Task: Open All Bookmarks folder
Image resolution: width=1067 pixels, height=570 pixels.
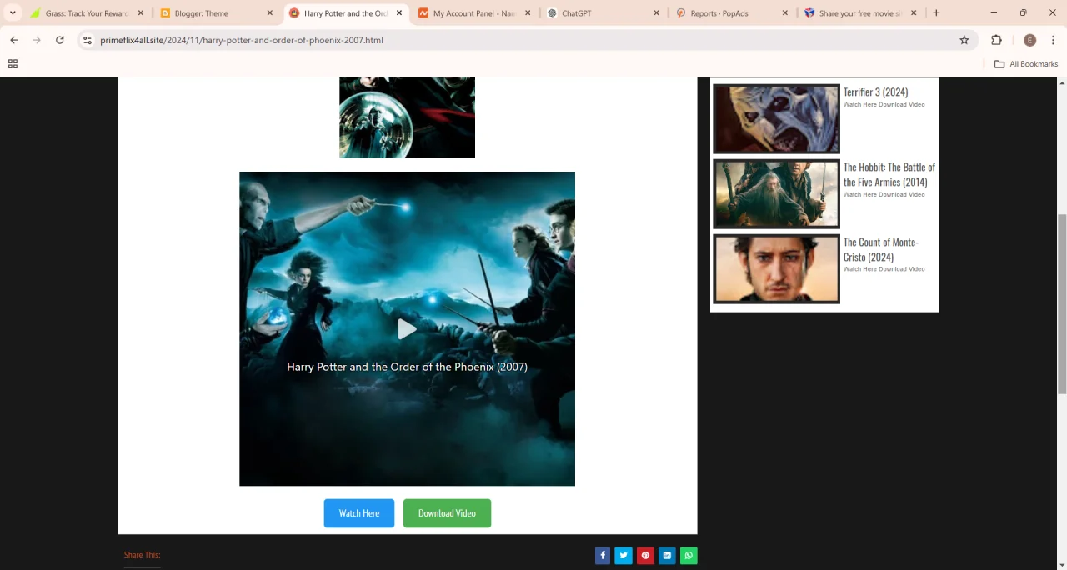Action: [x=1026, y=64]
